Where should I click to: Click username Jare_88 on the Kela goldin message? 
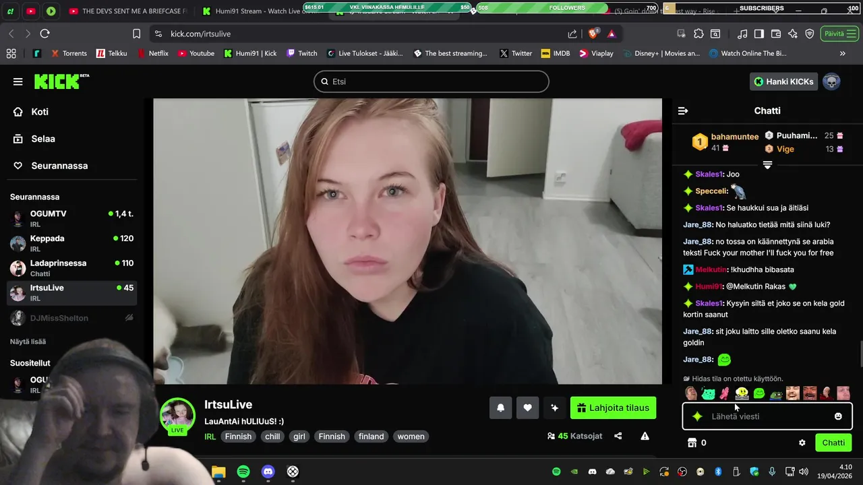click(x=698, y=331)
